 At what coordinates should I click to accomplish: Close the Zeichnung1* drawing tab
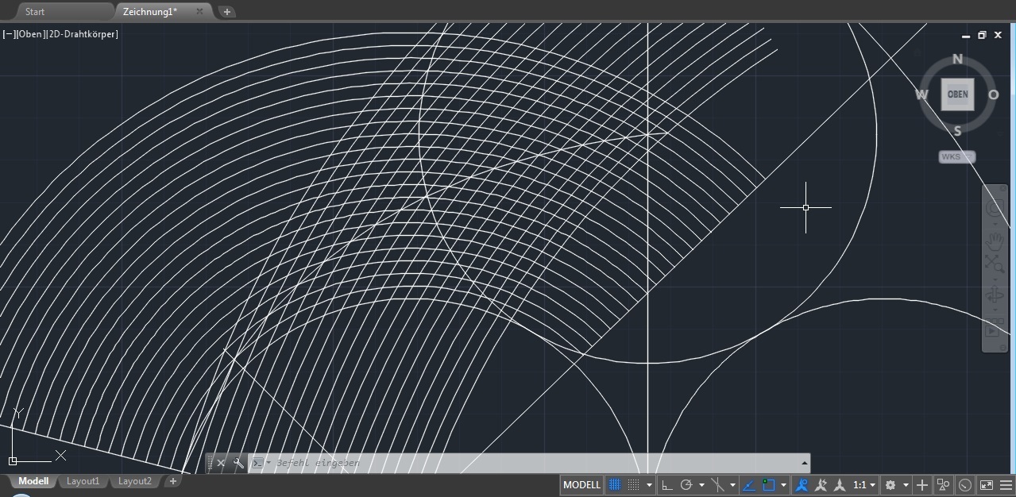tap(199, 12)
